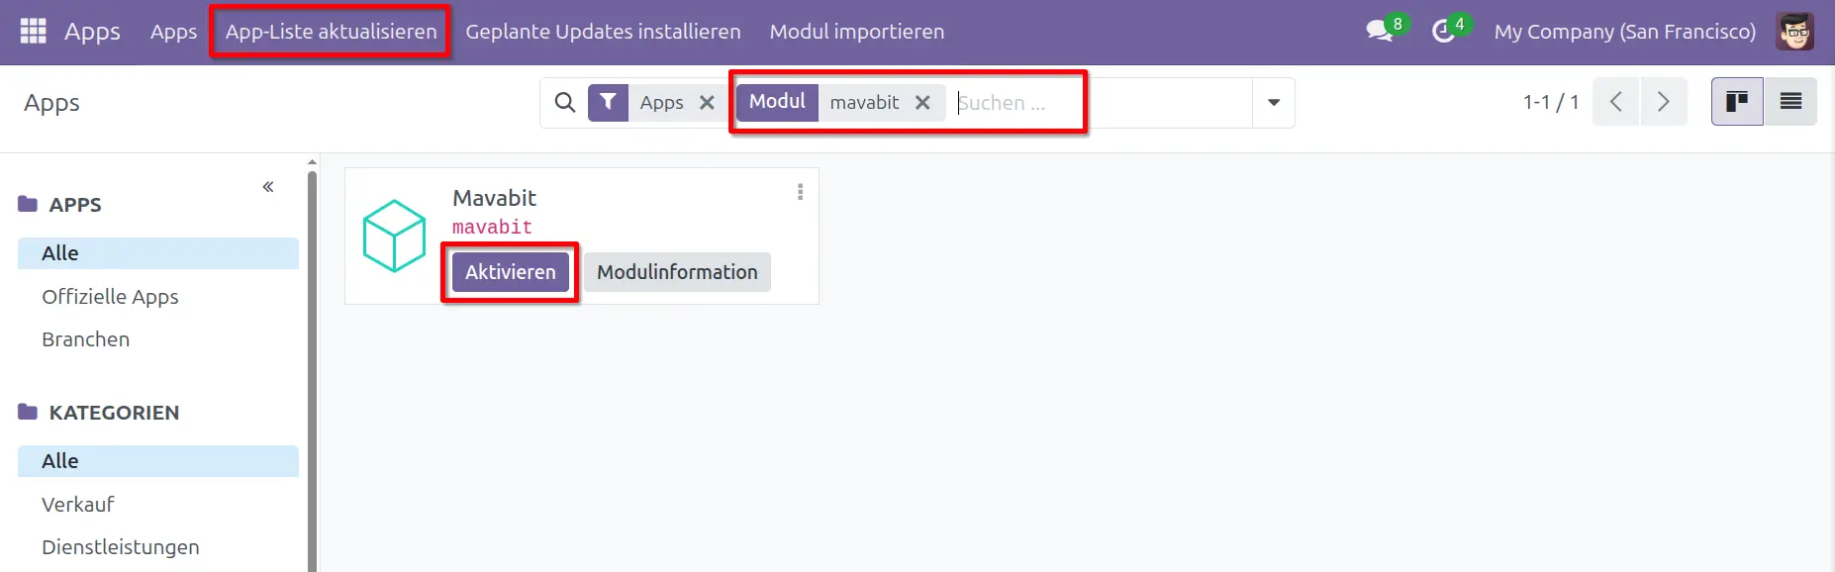Click the App-Liste aktualisieren menu item
The width and height of the screenshot is (1835, 572).
(331, 32)
